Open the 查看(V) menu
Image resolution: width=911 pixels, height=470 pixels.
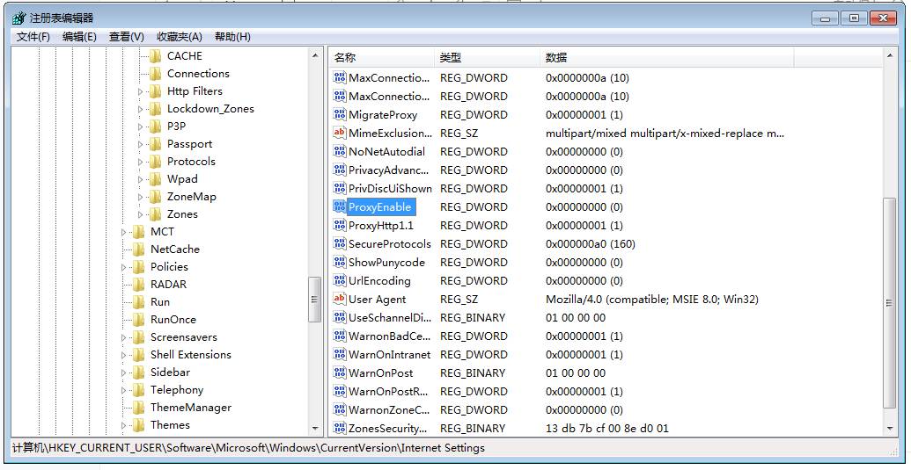click(x=127, y=37)
